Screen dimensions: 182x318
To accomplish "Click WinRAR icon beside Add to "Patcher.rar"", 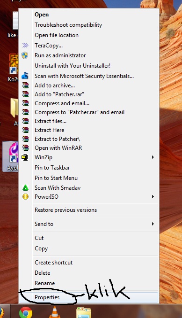I will 25,94.
